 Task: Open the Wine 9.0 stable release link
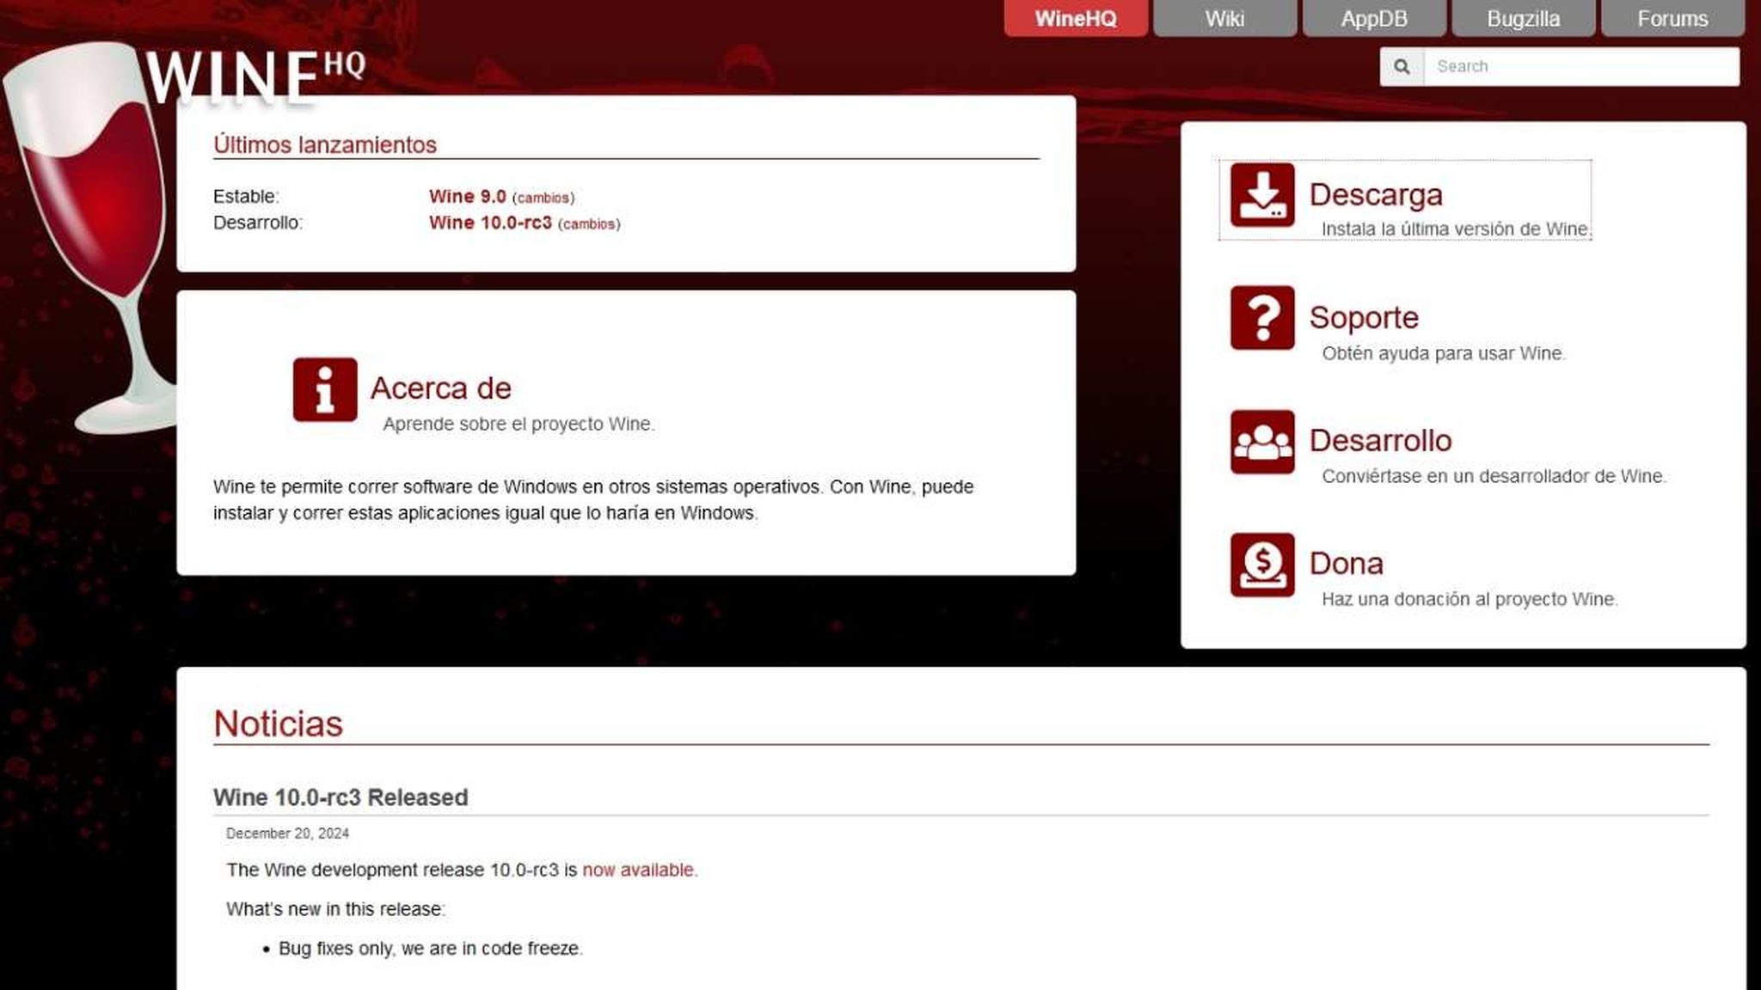point(465,196)
